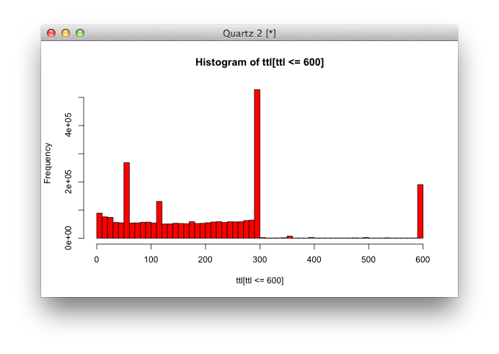Click the red bar at 600
499x354 pixels.
tap(420, 211)
